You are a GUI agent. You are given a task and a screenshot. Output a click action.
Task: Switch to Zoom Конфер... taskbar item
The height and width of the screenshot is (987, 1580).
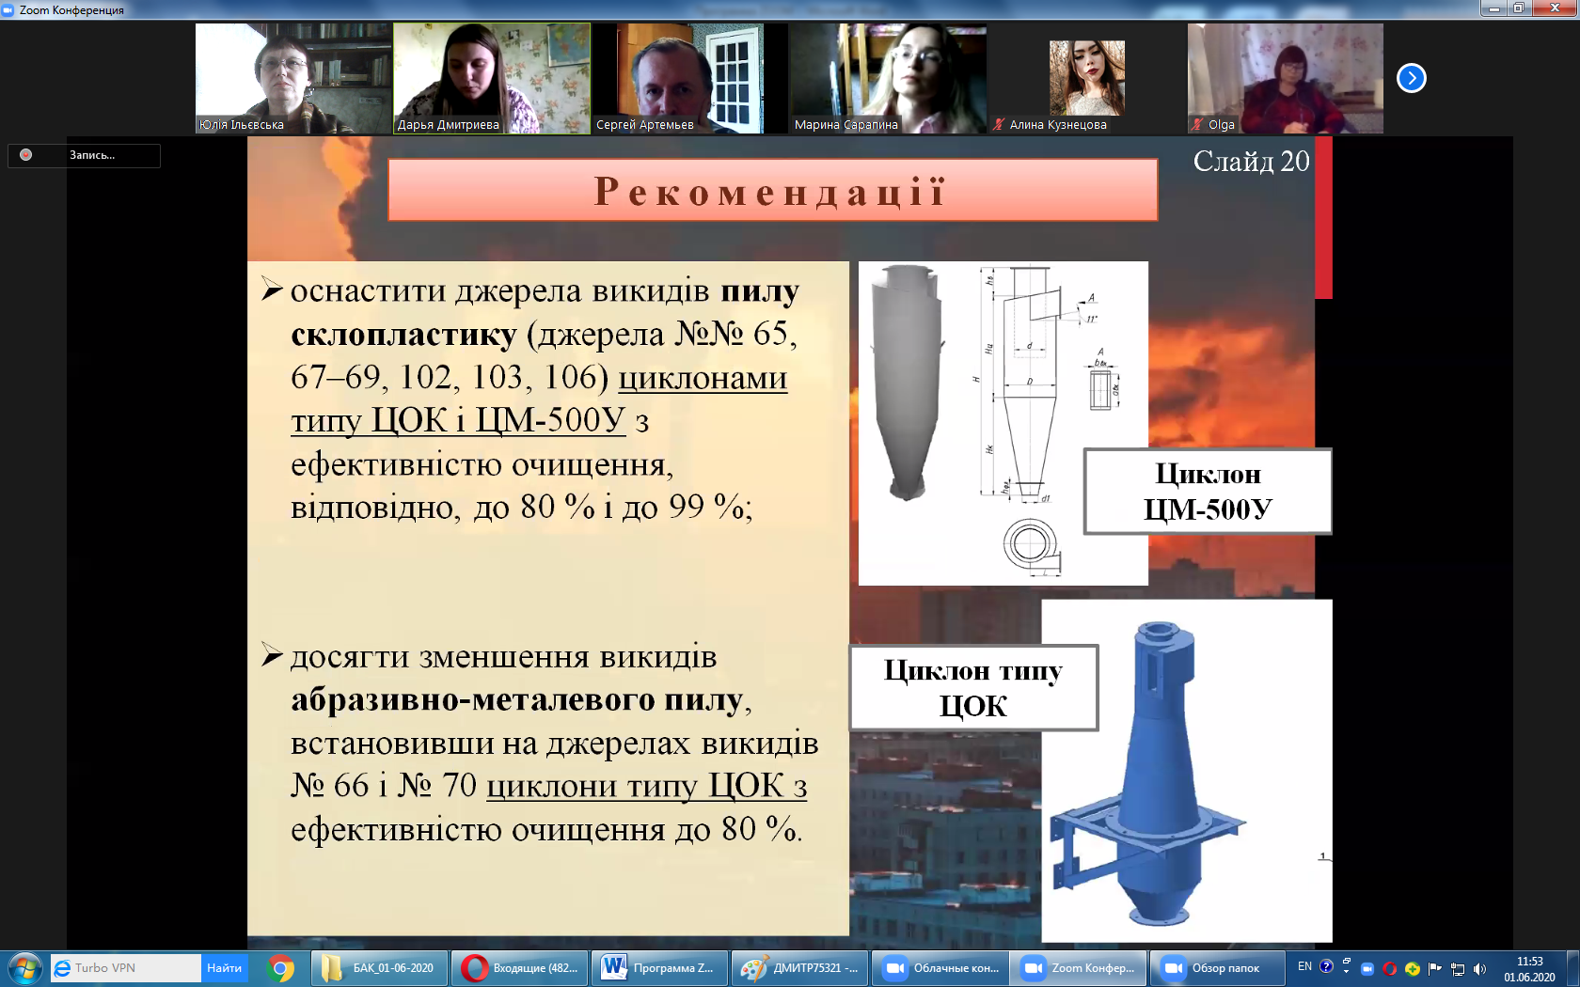1079,968
